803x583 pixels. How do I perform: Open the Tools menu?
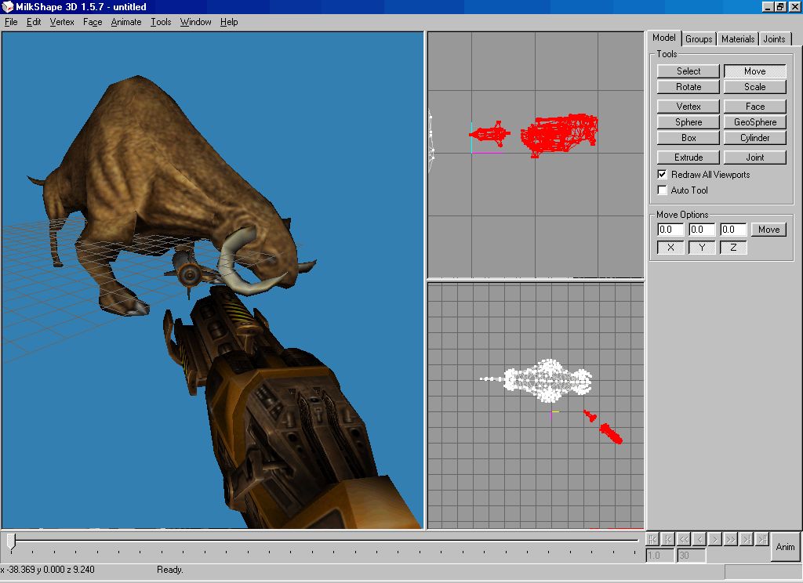(x=161, y=22)
